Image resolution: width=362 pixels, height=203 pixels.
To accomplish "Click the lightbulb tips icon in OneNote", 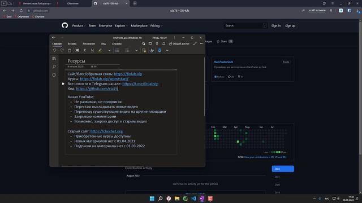I will click(157, 43).
